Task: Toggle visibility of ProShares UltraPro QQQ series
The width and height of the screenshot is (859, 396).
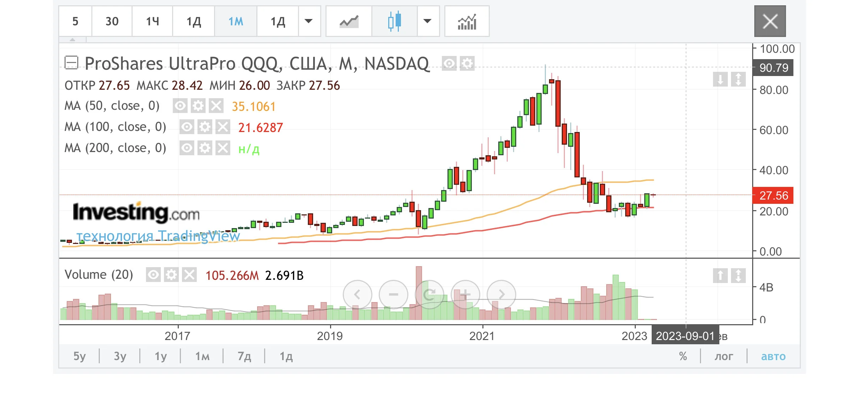Action: (449, 64)
